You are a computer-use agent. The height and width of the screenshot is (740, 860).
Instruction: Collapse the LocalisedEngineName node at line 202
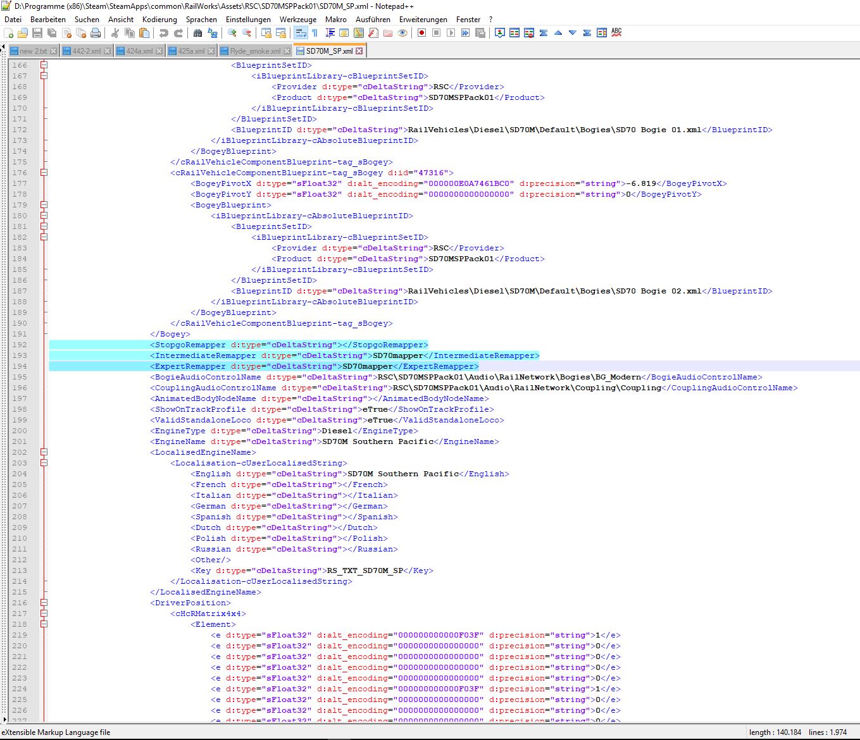click(44, 452)
